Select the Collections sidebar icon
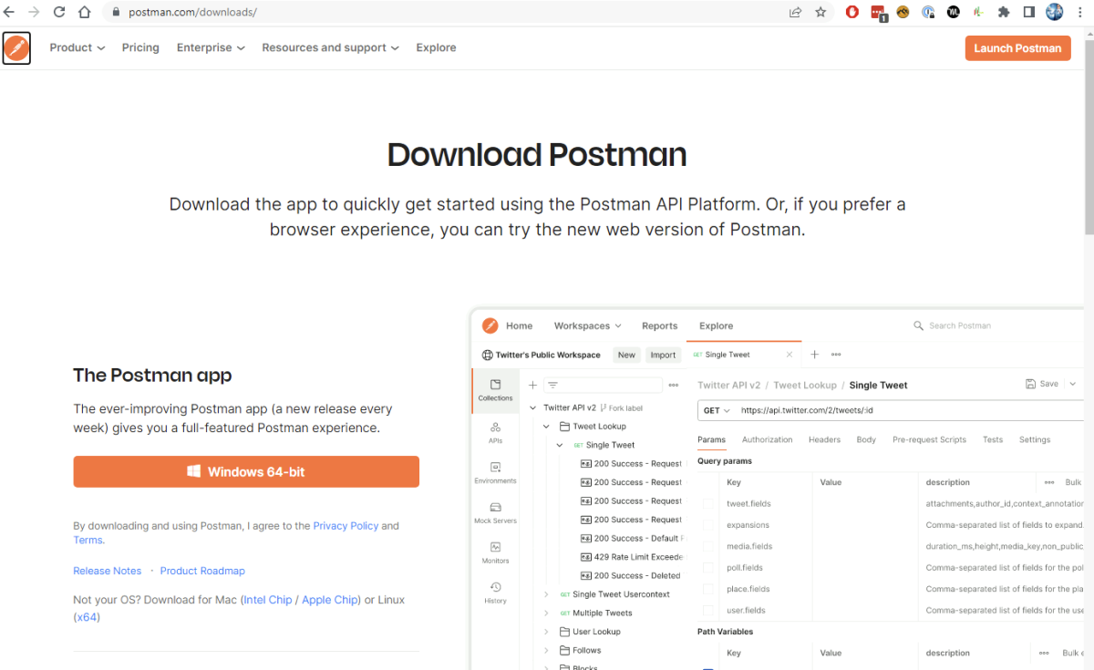The image size is (1094, 670). [x=495, y=388]
